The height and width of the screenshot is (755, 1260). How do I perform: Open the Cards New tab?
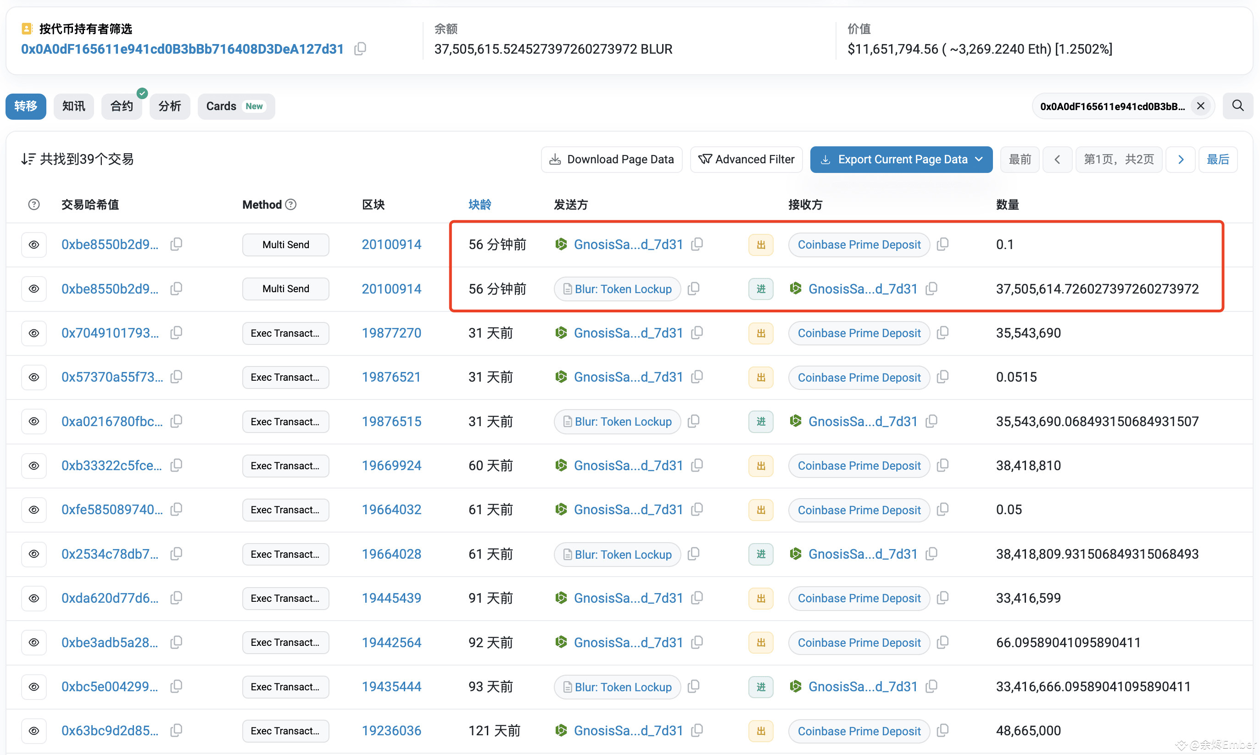235,106
